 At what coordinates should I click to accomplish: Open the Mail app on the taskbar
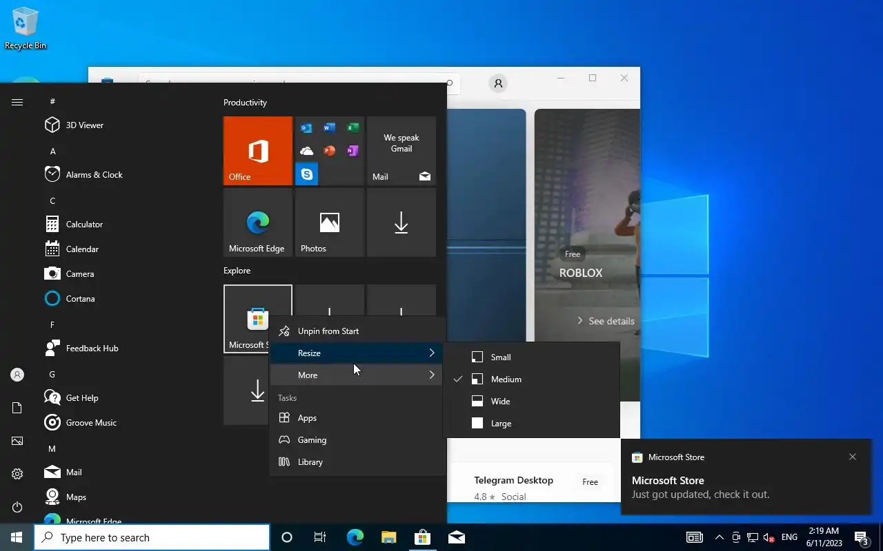(456, 537)
